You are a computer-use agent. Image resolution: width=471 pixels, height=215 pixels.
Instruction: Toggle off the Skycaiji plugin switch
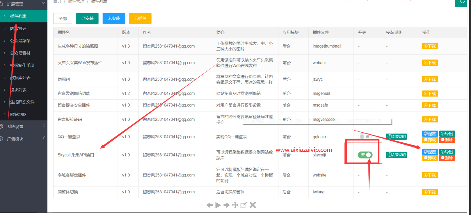(x=365, y=155)
